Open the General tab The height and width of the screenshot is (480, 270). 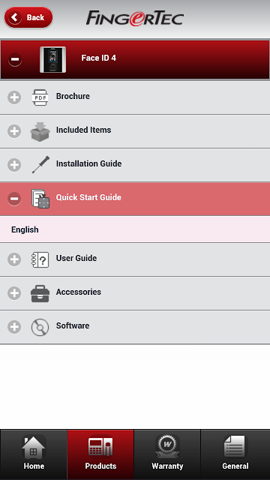pos(235,454)
